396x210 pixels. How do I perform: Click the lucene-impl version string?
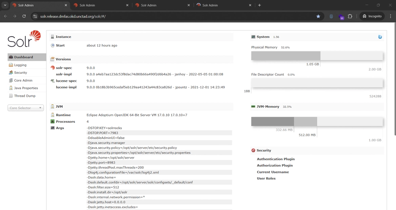(156, 87)
